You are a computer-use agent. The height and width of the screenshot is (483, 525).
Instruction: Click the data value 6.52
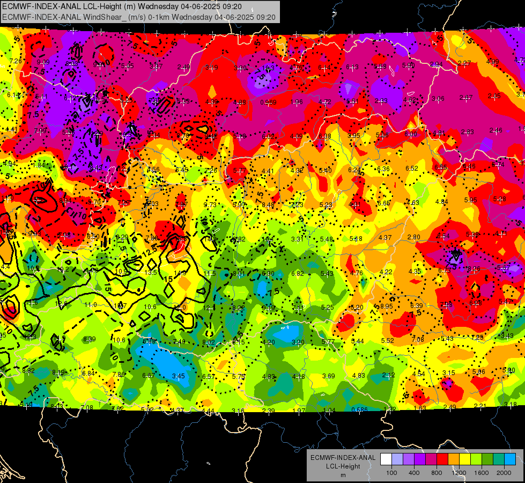click(412, 169)
